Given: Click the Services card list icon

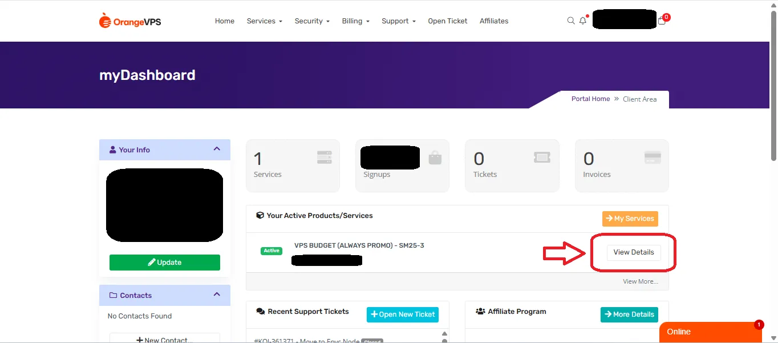Looking at the screenshot, I should click(323, 157).
